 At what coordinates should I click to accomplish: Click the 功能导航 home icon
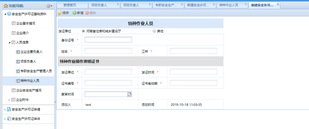coord(6,6)
